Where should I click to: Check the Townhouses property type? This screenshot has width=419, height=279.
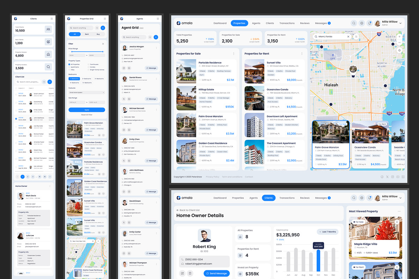pyautogui.click(x=89, y=65)
